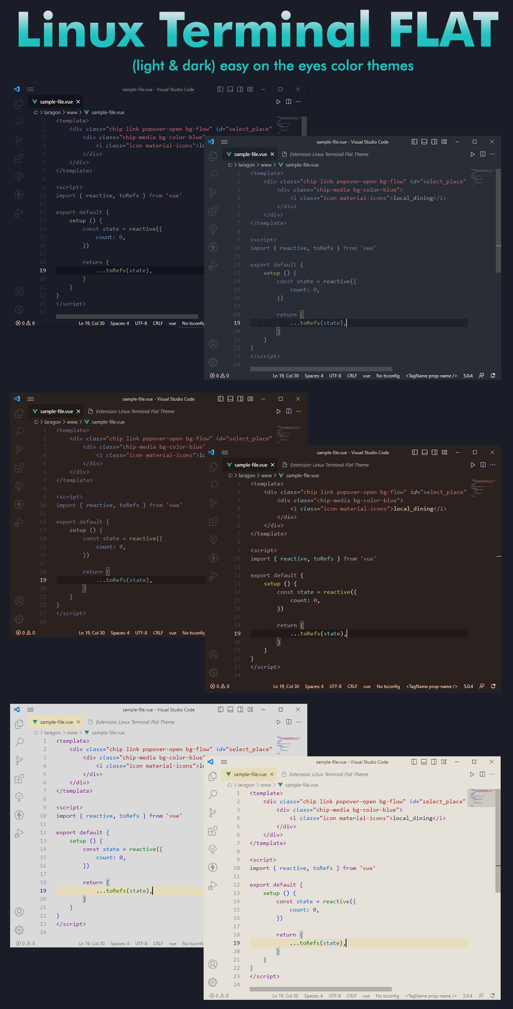This screenshot has height=1009, width=513.
Task: Expand laragon breadcrumb in dark-blue front window
Action: (x=246, y=165)
